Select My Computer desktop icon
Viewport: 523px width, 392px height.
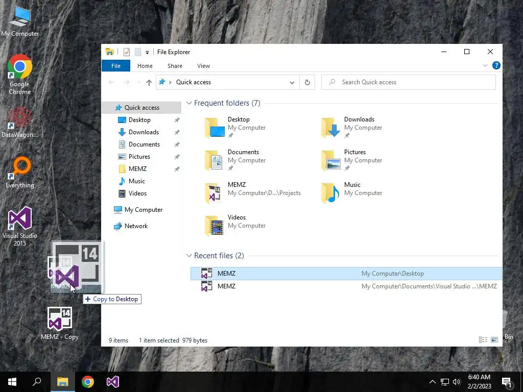click(20, 21)
